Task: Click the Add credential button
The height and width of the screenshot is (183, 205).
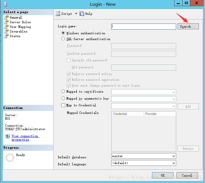Action: [x=188, y=106]
